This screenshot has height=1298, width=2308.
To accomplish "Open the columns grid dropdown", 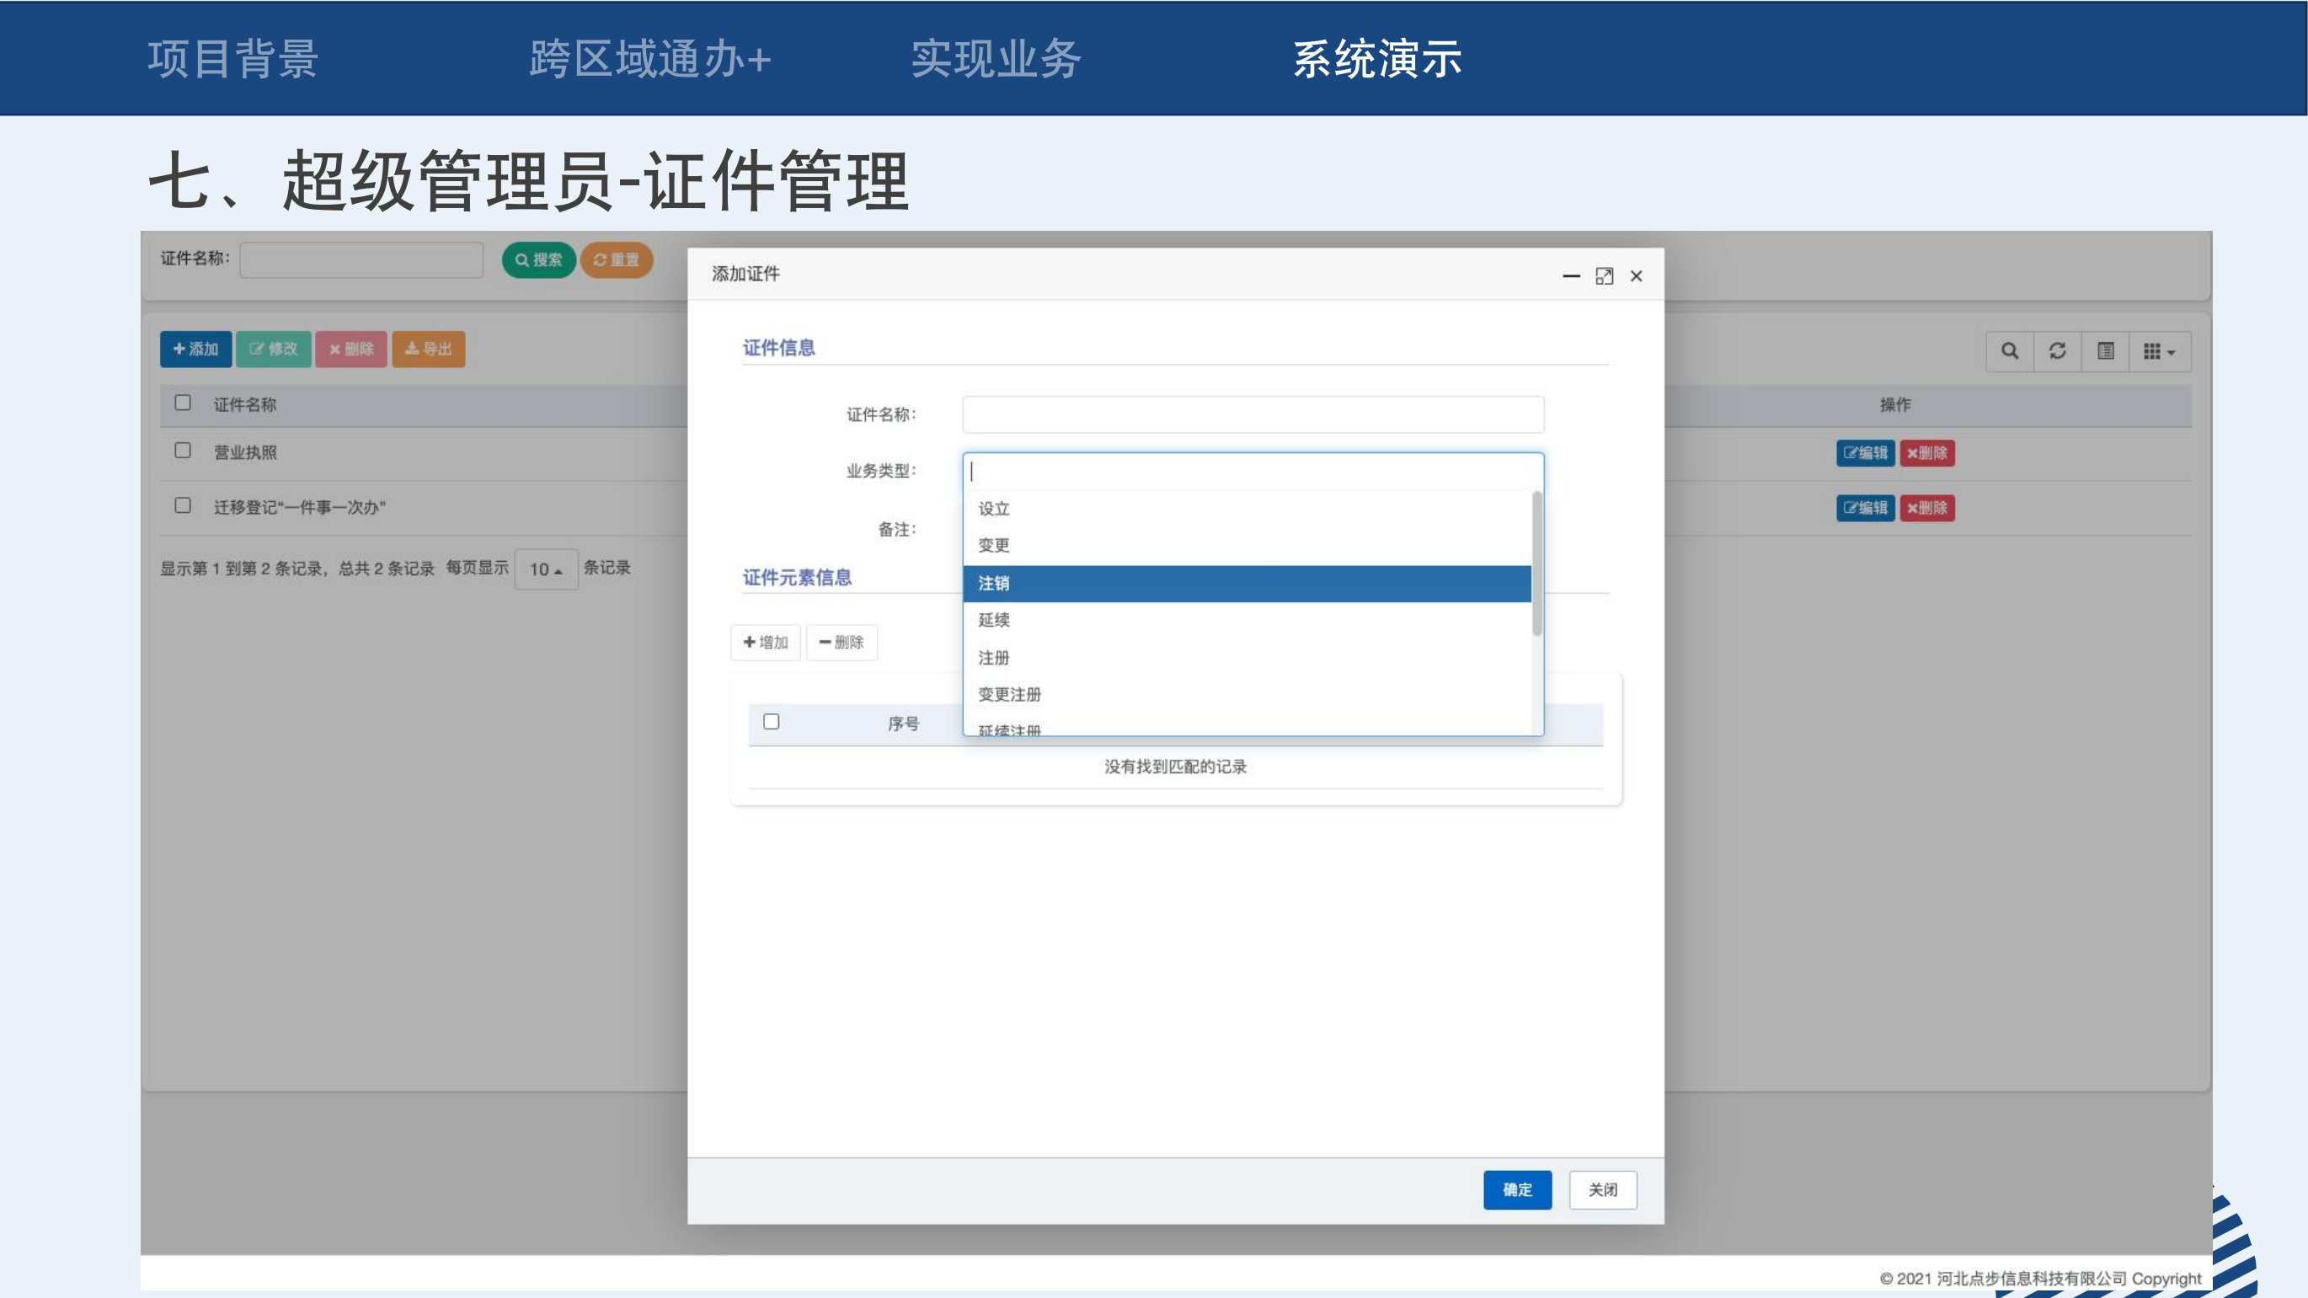I will [2159, 351].
